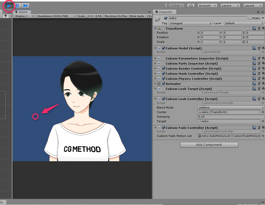The image size is (265, 205).
Task: Open the cloud services icon
Action: click(191, 5)
